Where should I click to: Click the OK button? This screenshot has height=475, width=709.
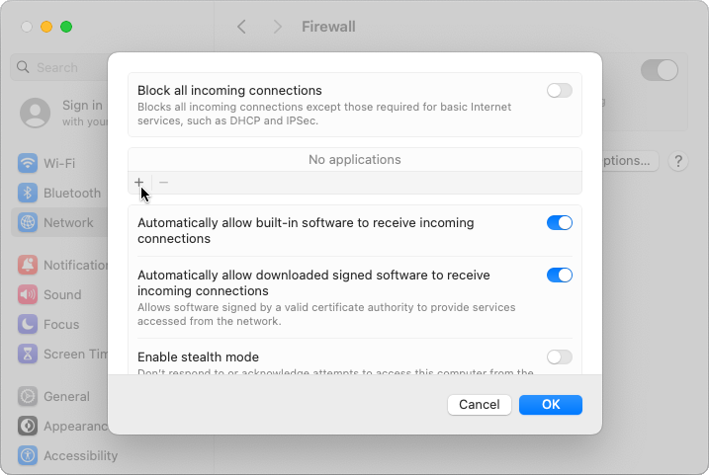[550, 405]
